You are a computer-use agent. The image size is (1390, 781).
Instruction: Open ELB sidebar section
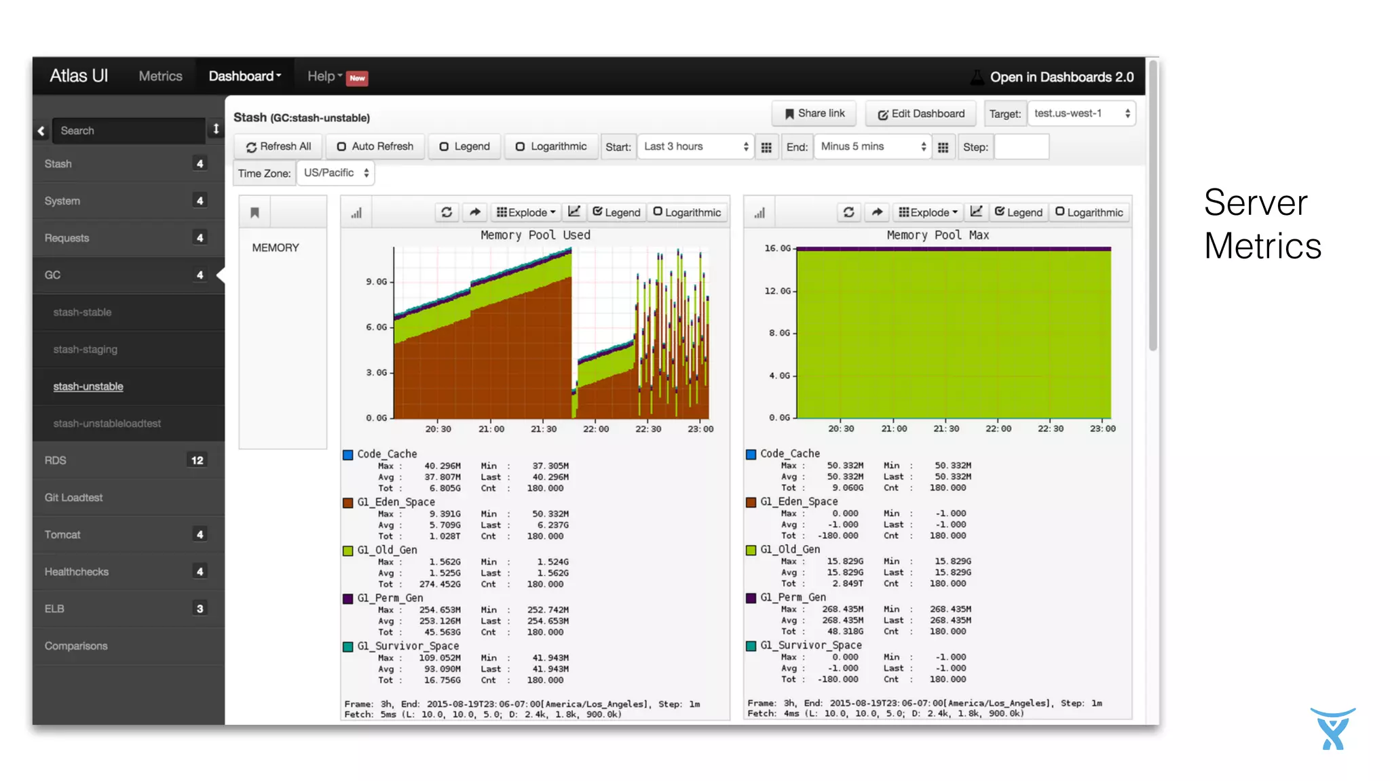128,609
